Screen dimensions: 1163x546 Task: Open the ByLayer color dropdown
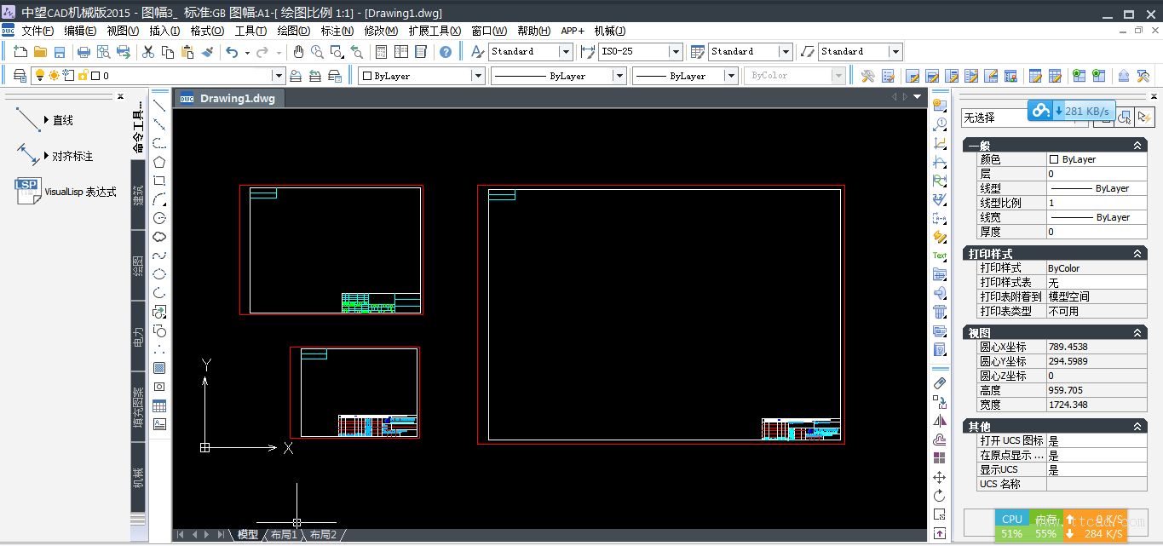[x=478, y=76]
